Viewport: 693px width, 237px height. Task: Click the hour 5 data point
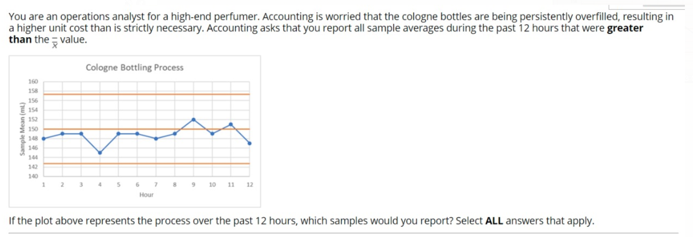tap(118, 134)
